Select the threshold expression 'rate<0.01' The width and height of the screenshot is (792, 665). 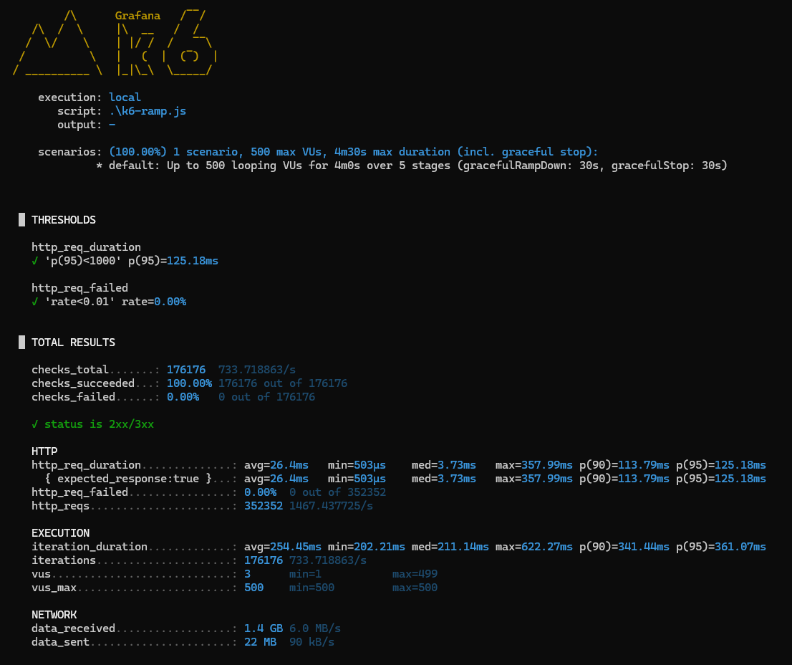[x=79, y=302]
